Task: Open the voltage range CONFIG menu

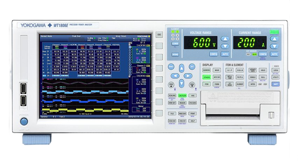Action: pyautogui.click(x=214, y=54)
